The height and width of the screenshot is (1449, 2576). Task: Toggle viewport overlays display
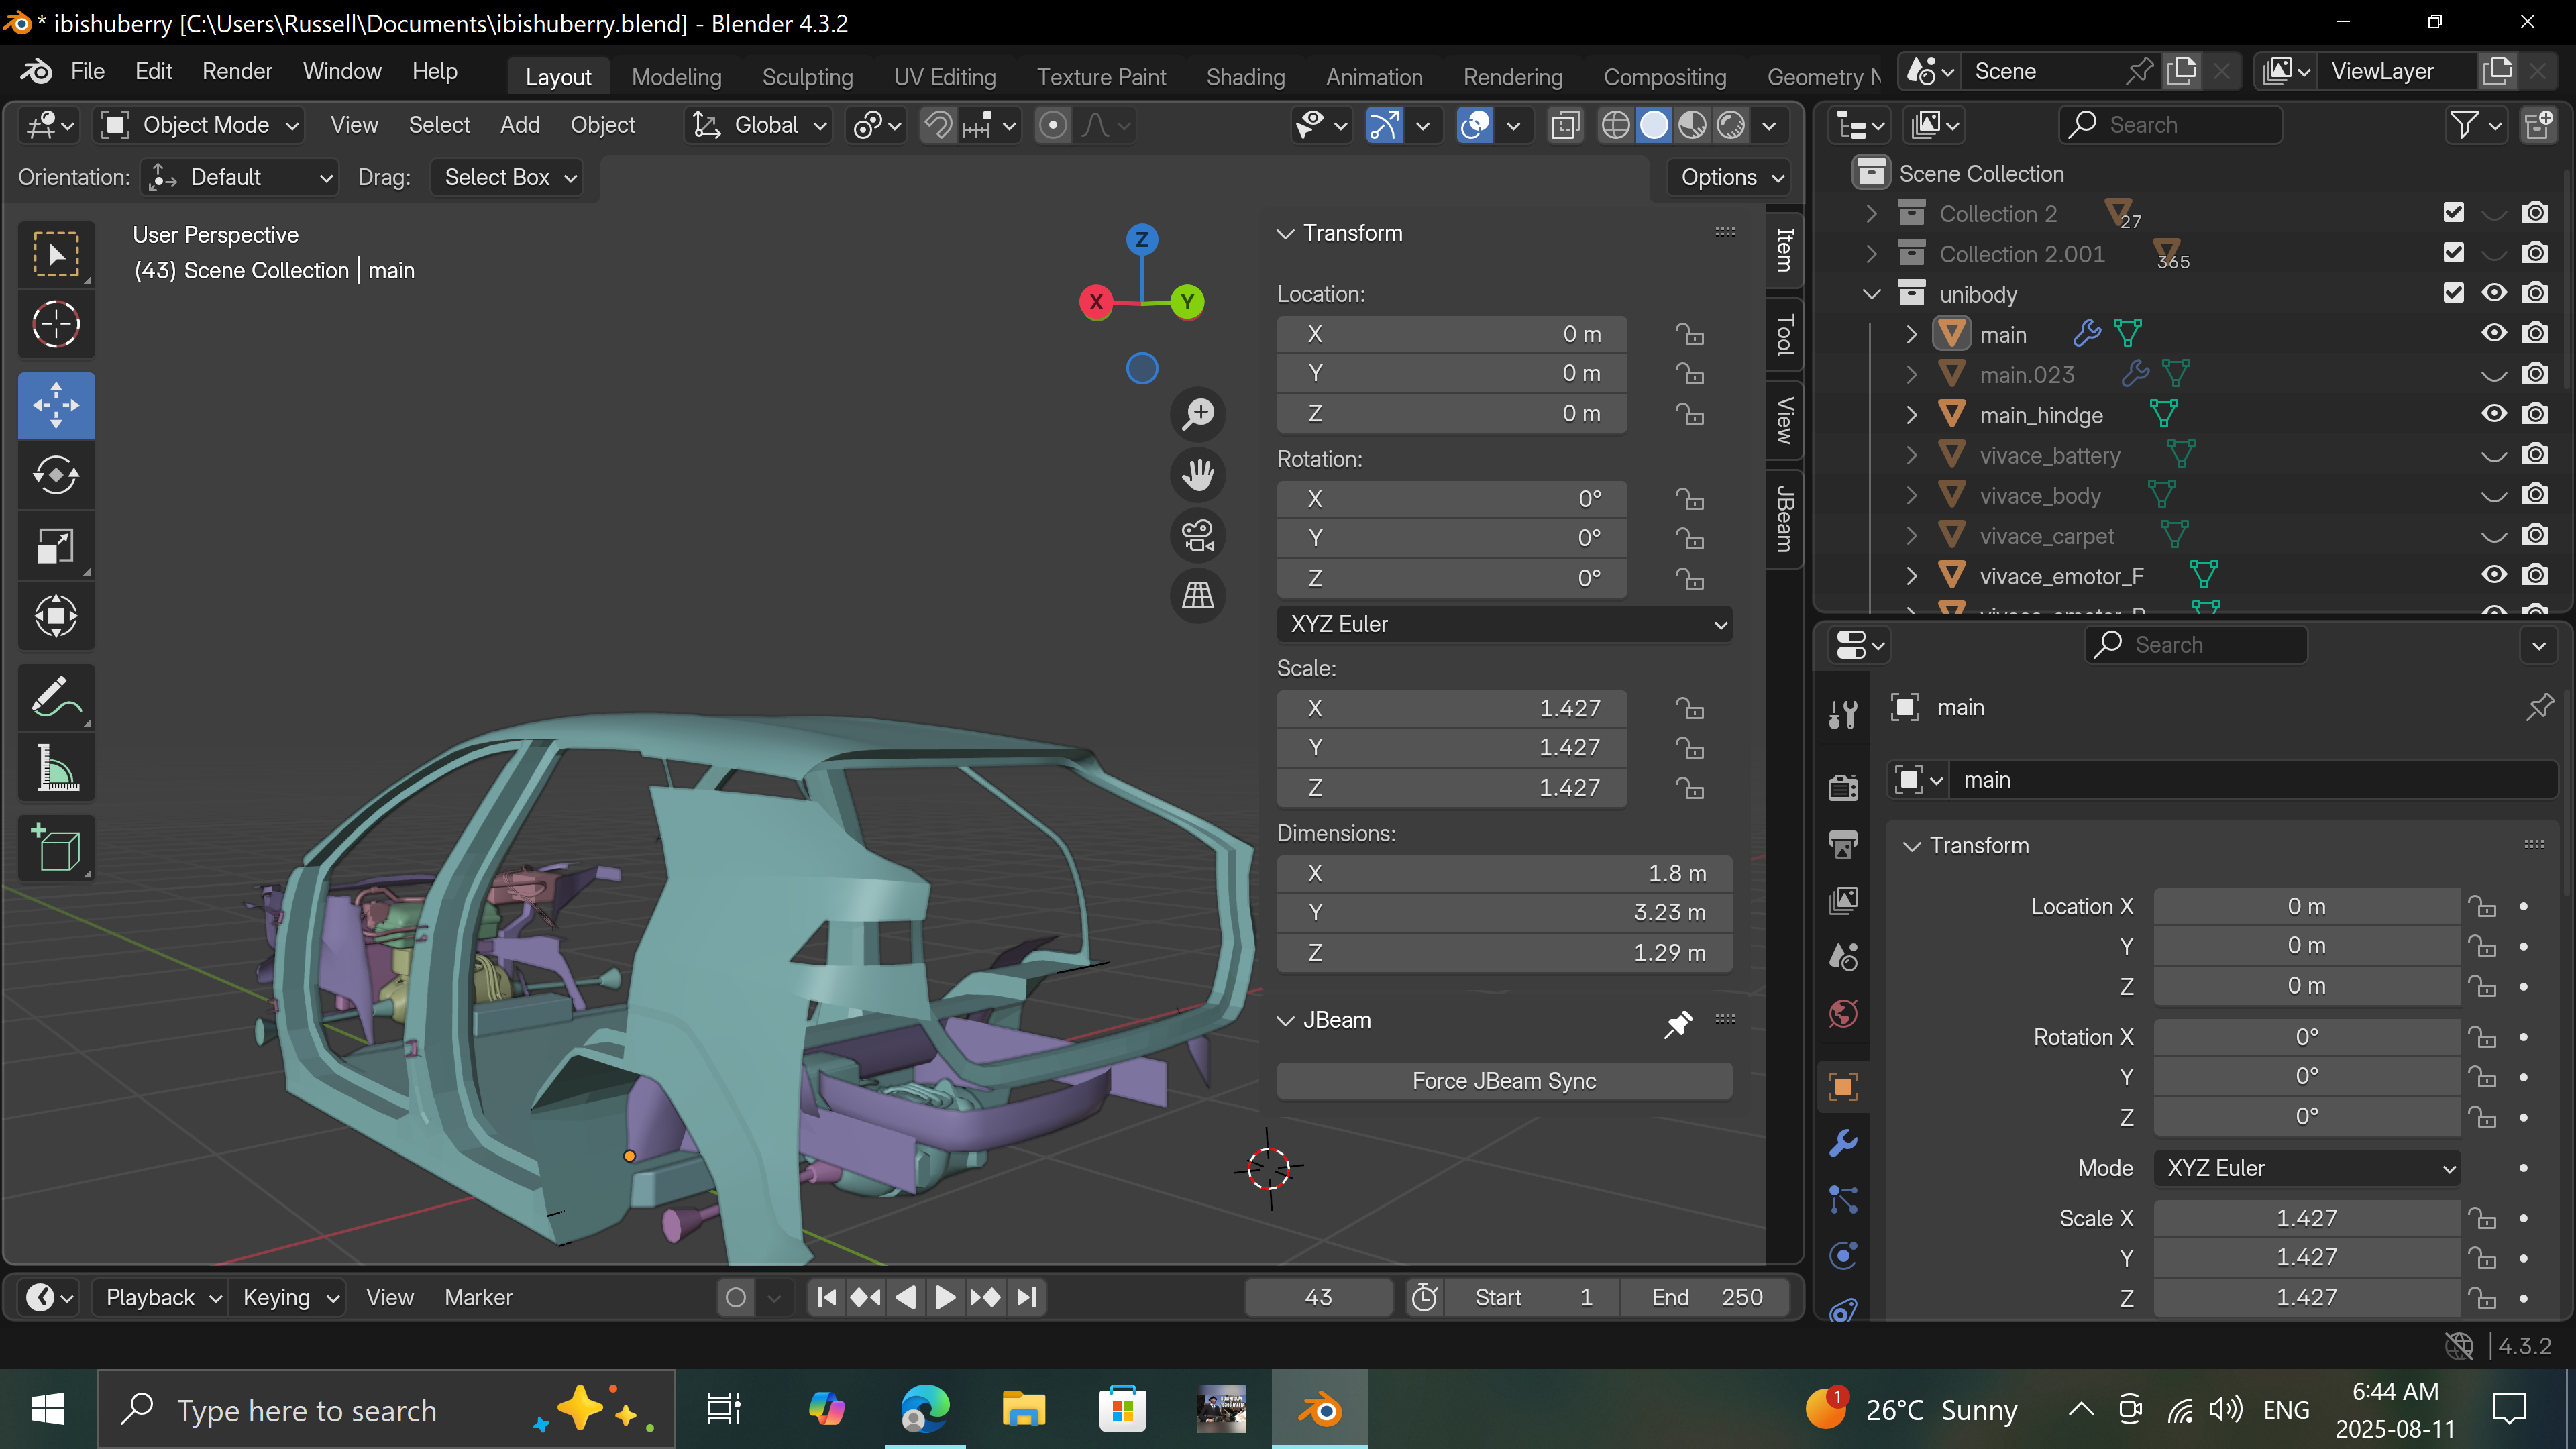click(1475, 125)
